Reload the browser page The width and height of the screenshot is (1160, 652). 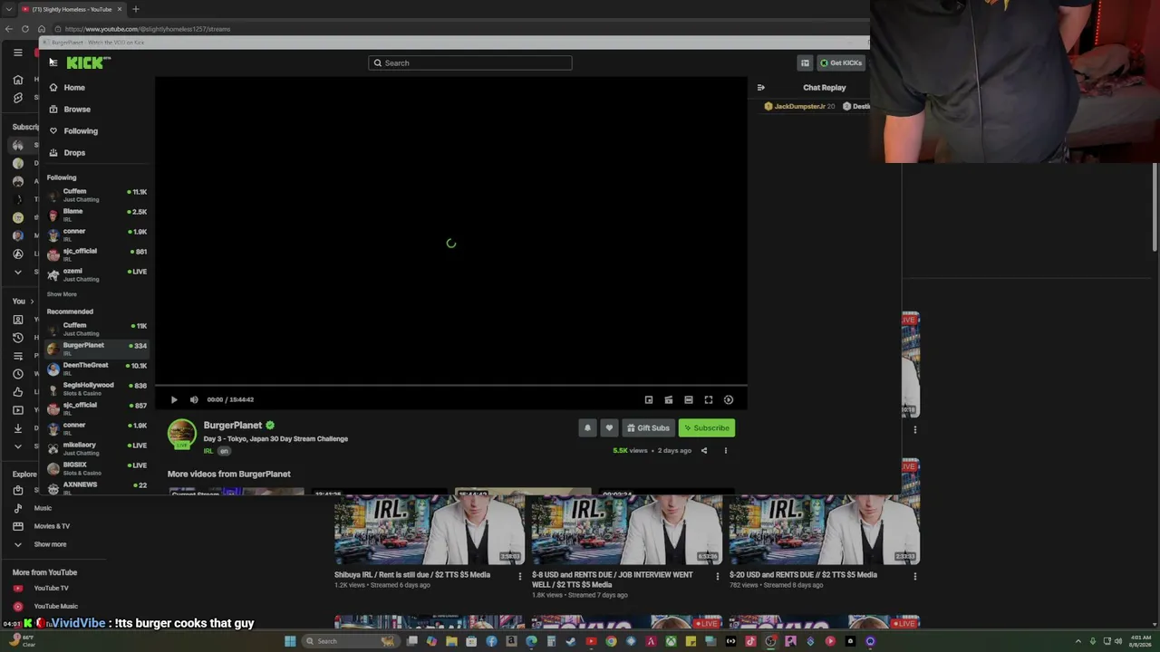25,29
